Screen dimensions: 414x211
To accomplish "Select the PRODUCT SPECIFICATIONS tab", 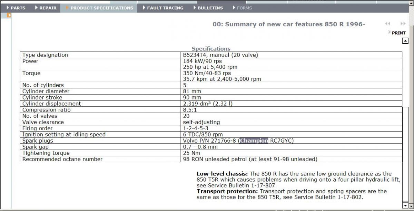I will click(x=99, y=8).
